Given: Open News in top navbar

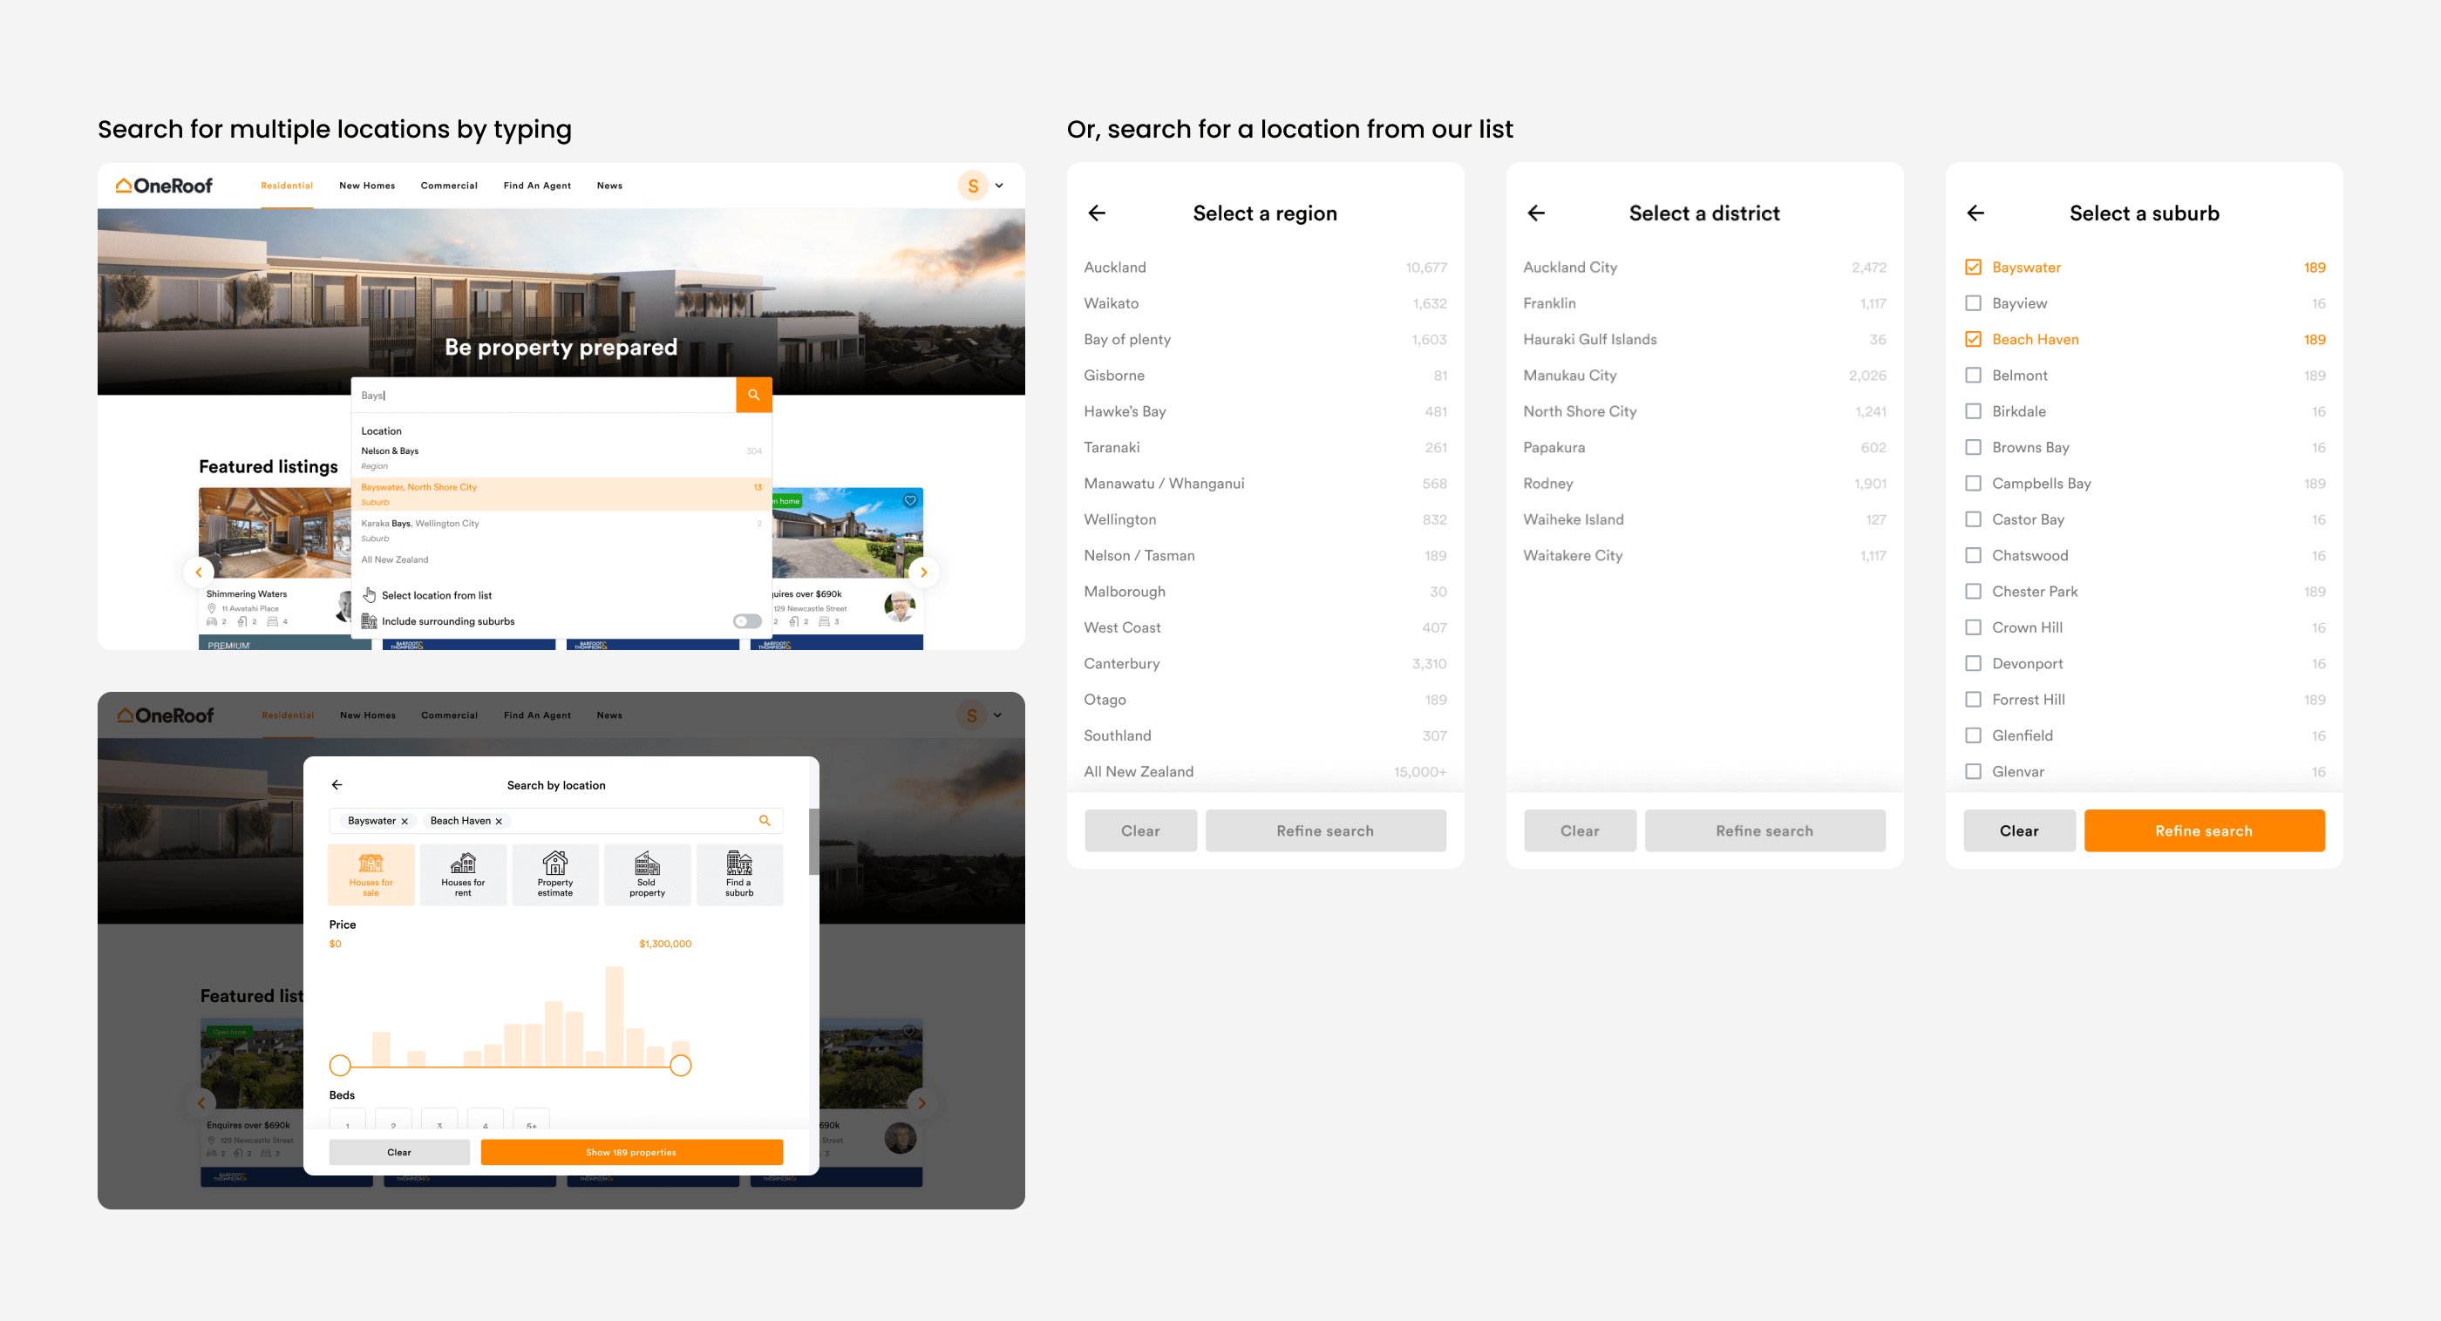Looking at the screenshot, I should click(x=609, y=186).
